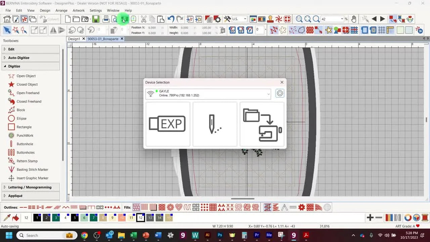Switch to the Design1 tab
430x242 pixels.
click(x=74, y=39)
